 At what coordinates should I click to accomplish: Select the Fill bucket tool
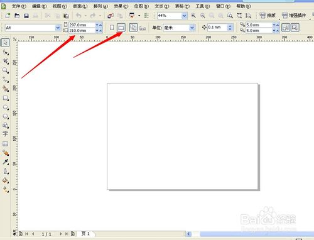[6, 180]
